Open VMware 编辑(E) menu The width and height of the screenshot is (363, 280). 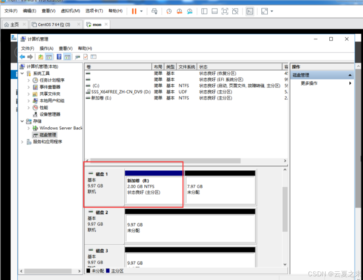click(x=30, y=11)
